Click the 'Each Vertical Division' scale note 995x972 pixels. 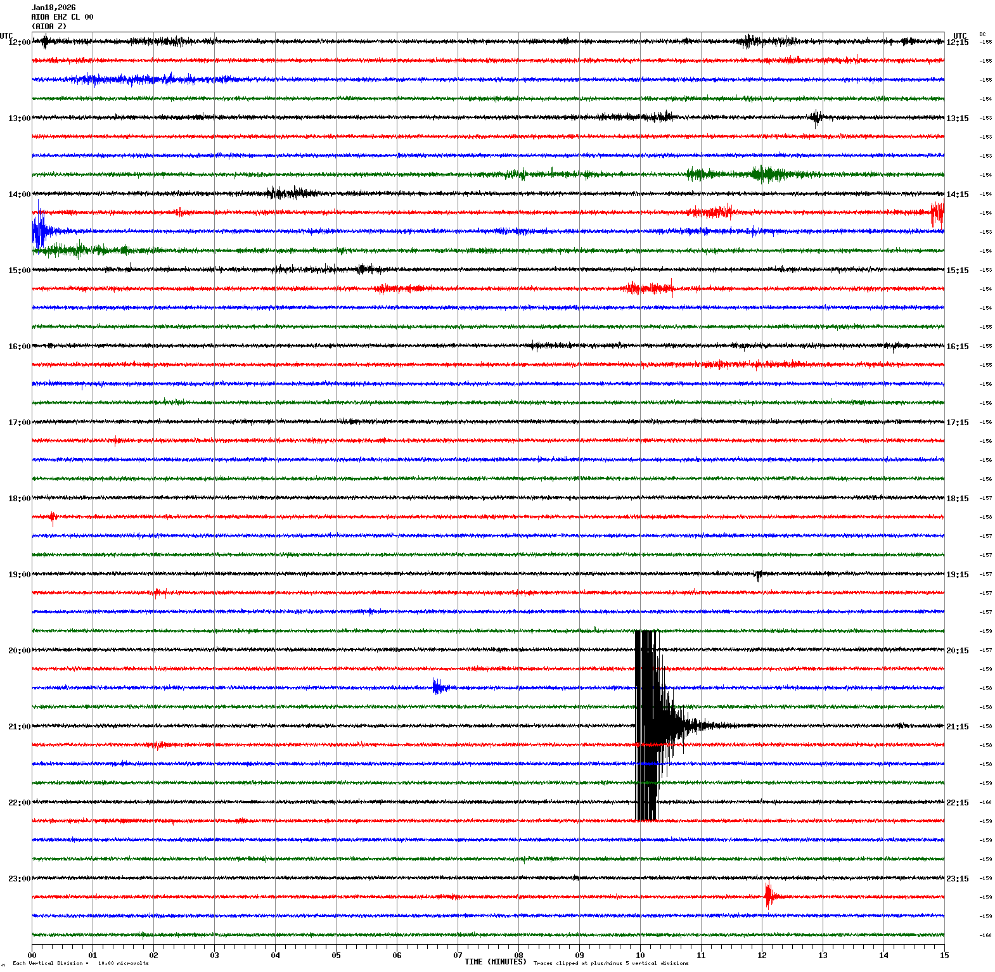[80, 963]
